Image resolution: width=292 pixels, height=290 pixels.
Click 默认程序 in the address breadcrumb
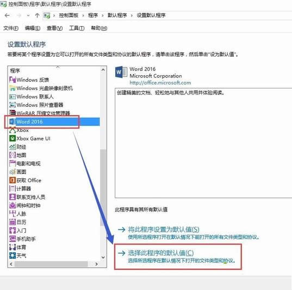point(117,15)
